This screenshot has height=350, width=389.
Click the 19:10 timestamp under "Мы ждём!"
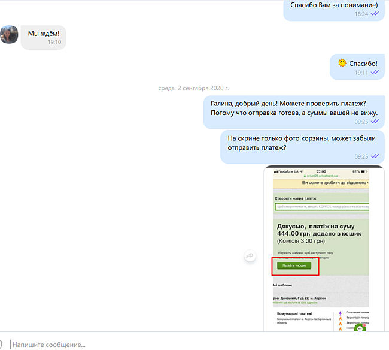(x=54, y=43)
